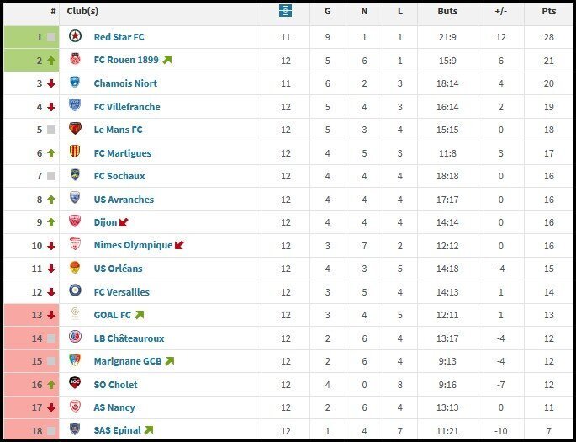Viewport: 576px width, 442px height.
Task: Click the FC Rouen 1899 club crest
Action: coord(76,61)
